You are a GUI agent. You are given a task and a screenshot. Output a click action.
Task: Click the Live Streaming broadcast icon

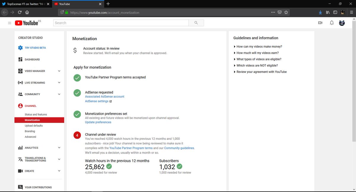point(20,83)
